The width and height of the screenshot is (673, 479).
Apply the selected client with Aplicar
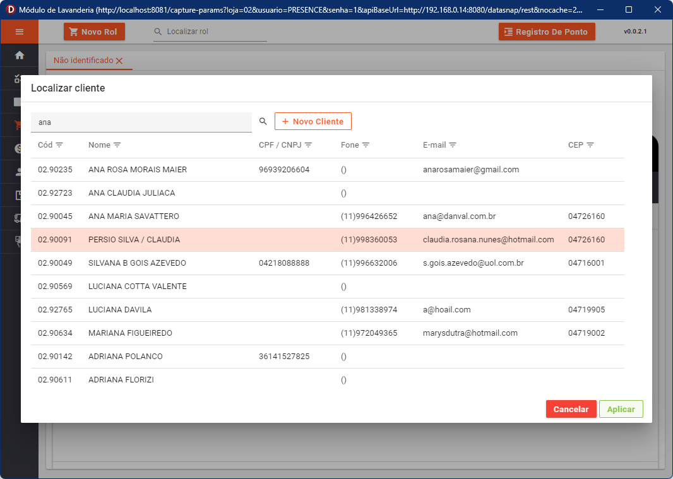[x=621, y=409]
